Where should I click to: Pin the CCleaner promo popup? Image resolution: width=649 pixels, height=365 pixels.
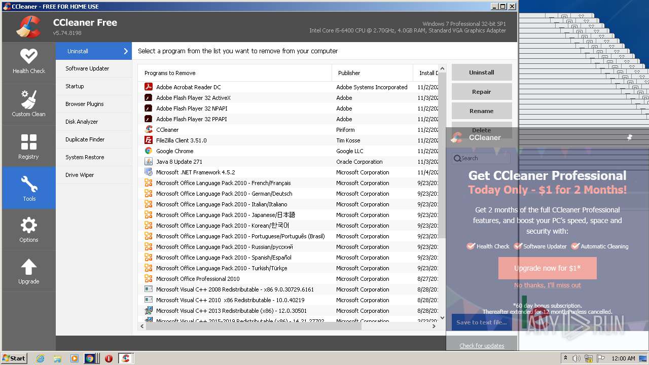(630, 137)
